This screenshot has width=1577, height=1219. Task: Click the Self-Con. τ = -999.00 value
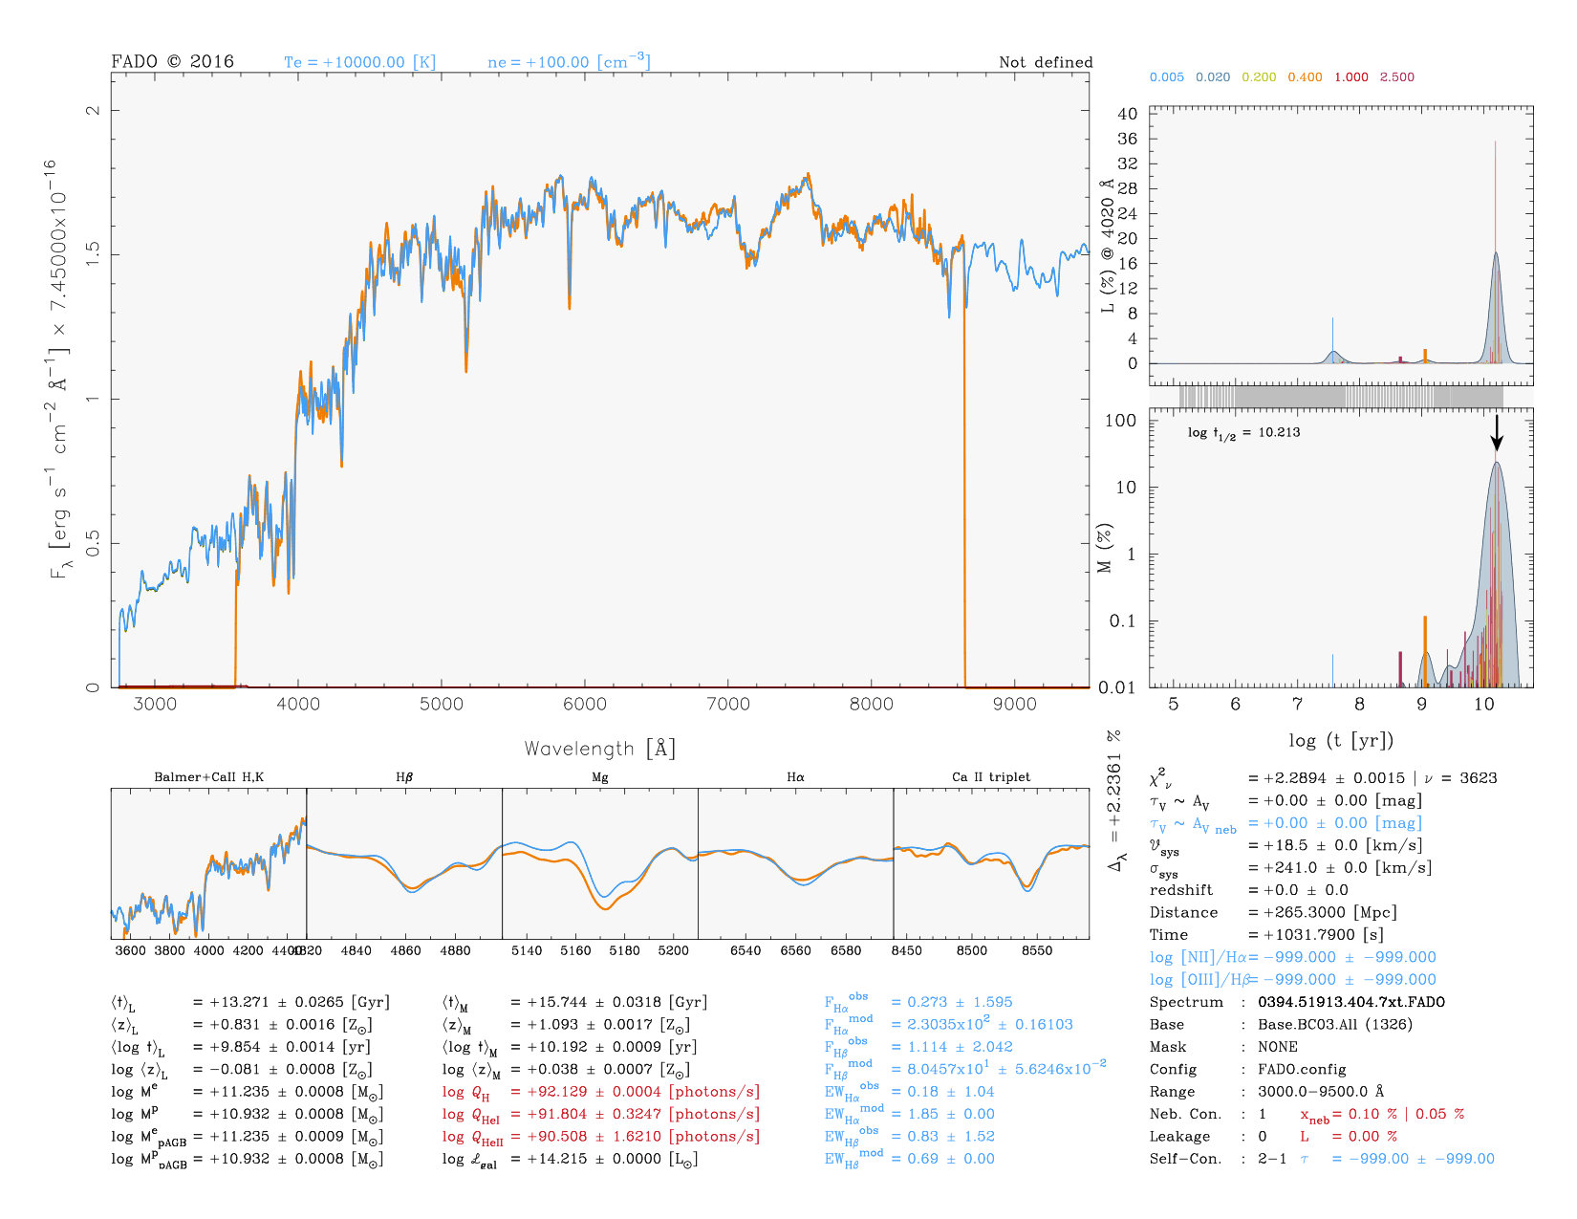1397,1159
